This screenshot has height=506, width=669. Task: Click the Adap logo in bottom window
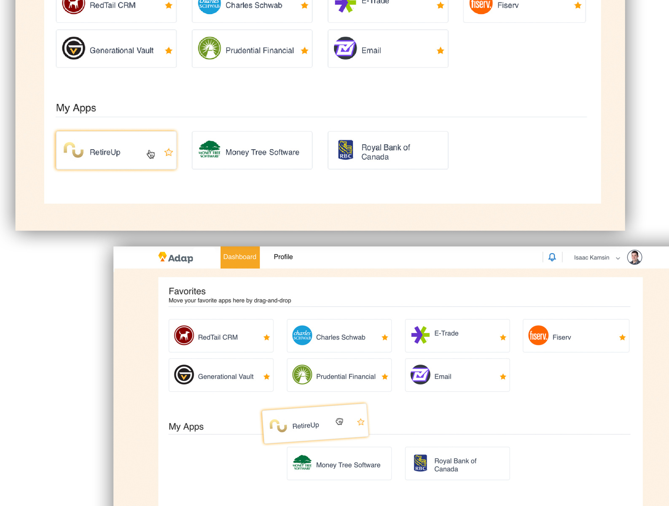[x=176, y=257]
